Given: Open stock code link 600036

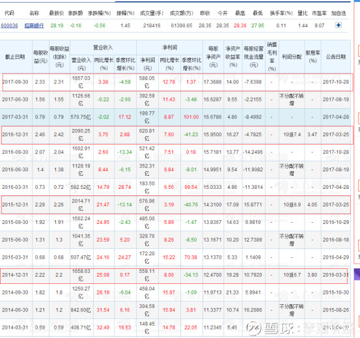Looking at the screenshot, I should [x=9, y=25].
